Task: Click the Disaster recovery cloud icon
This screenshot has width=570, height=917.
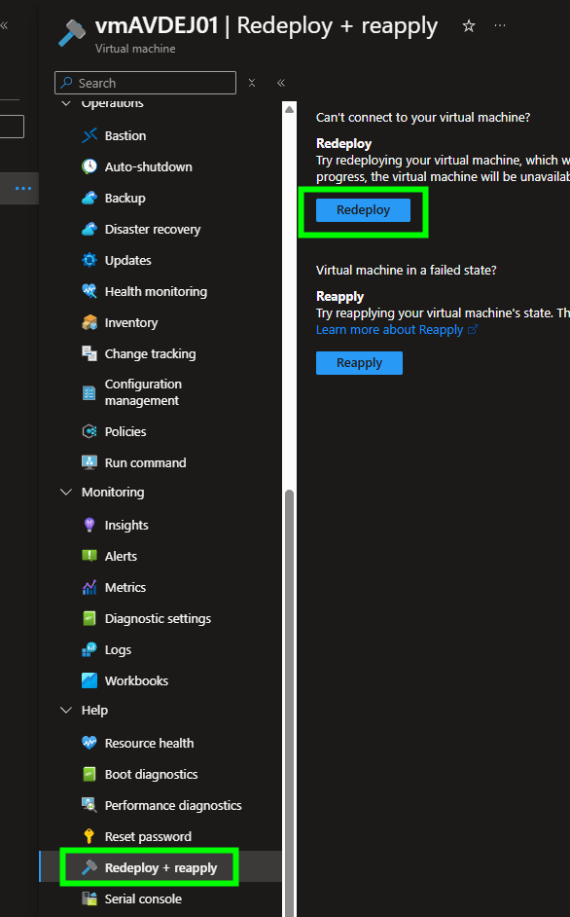Action: click(x=89, y=230)
